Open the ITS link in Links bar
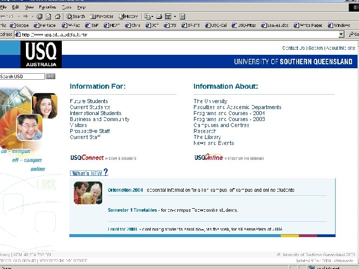Screen dimensions: 359x269 [170, 25]
